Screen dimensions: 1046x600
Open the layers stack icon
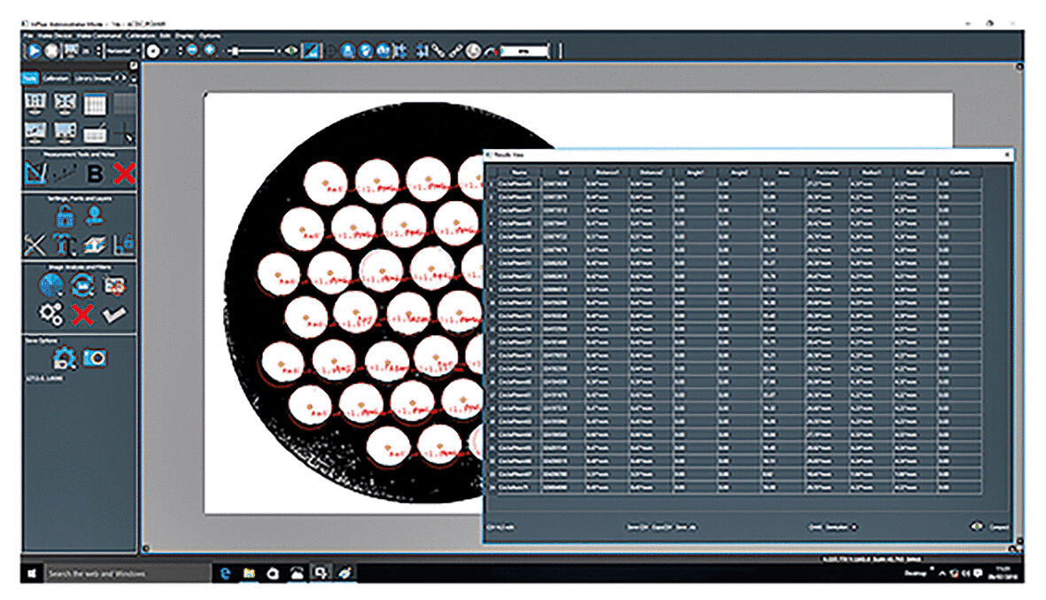pos(94,245)
